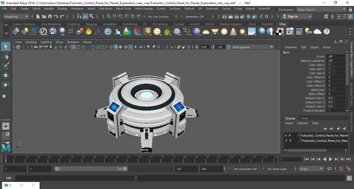The height and width of the screenshot is (189, 354).
Task: Set viewport gamma value field 1.00
Action: 220,47
